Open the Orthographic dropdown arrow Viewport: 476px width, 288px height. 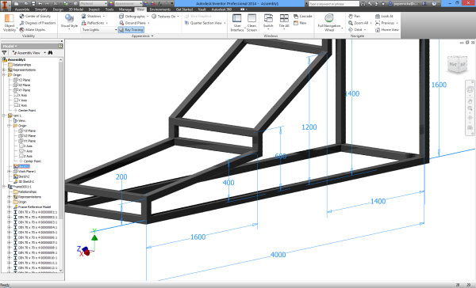point(148,17)
